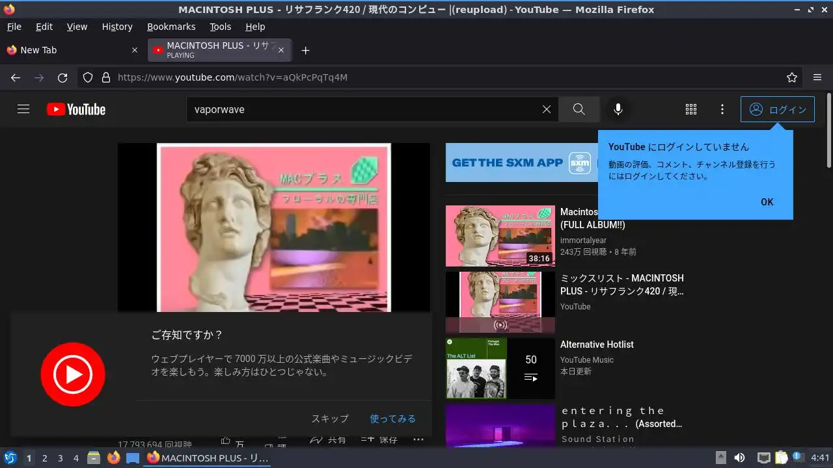Click the 保存 save button
The height and width of the screenshot is (468, 833).
379,440
